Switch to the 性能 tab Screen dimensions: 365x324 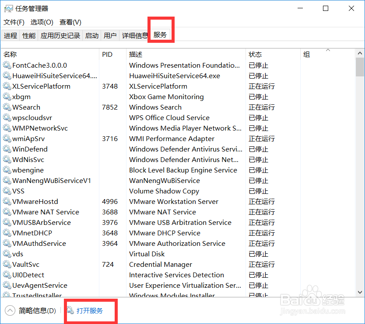[x=28, y=36]
